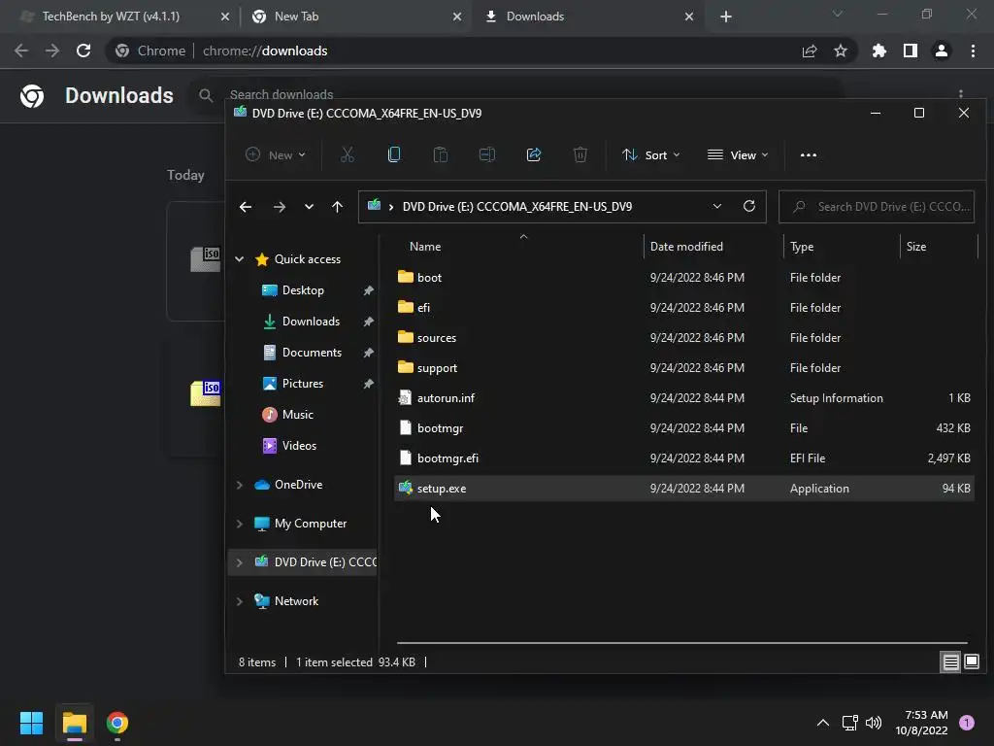The width and height of the screenshot is (994, 746).
Task: Click the Cut scissors icon in Explorer toolbar
Action: 347,154
